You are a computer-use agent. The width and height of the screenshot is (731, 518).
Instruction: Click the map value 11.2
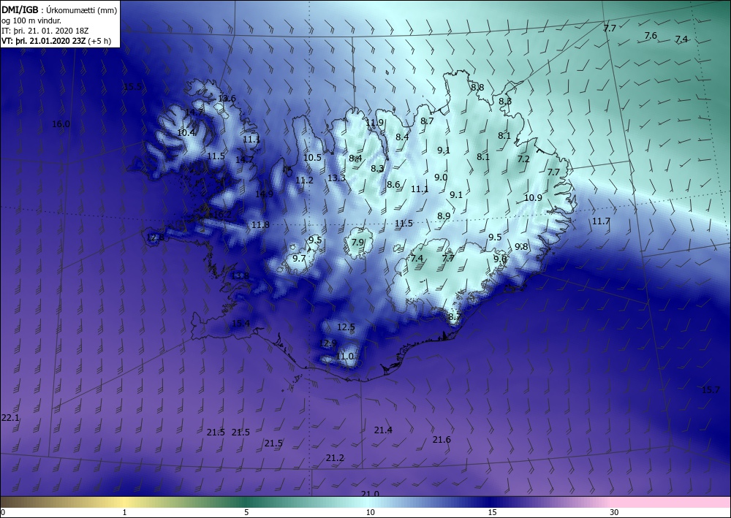(x=304, y=180)
